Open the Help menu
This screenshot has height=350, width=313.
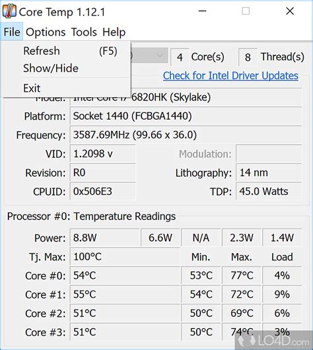click(114, 32)
